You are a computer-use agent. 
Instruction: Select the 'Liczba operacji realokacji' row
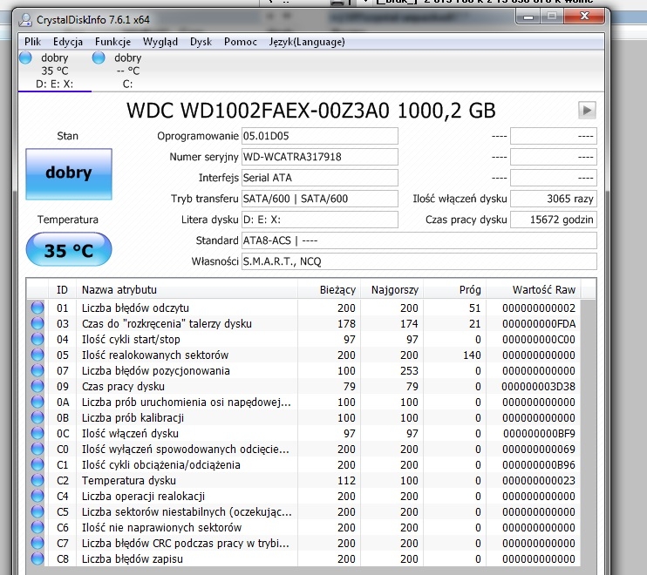(303, 496)
